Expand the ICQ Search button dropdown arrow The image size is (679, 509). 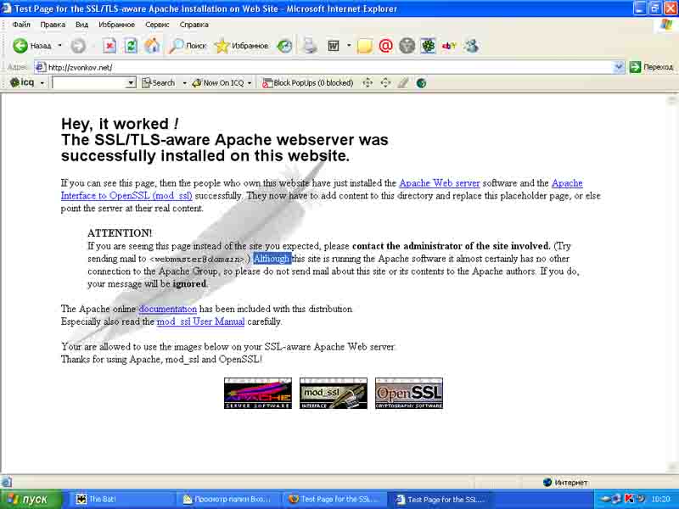pos(184,82)
